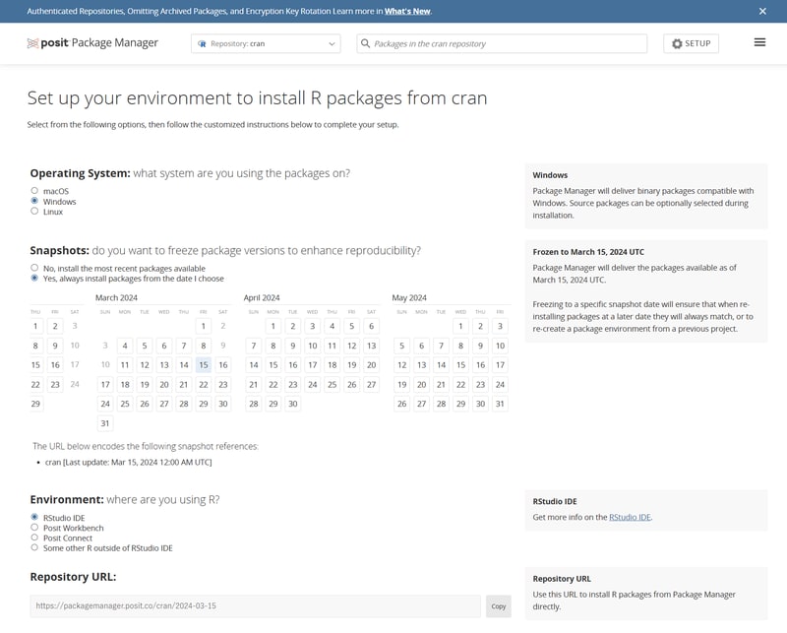Choose to install the most recent packages
787x633 pixels.
coord(34,268)
